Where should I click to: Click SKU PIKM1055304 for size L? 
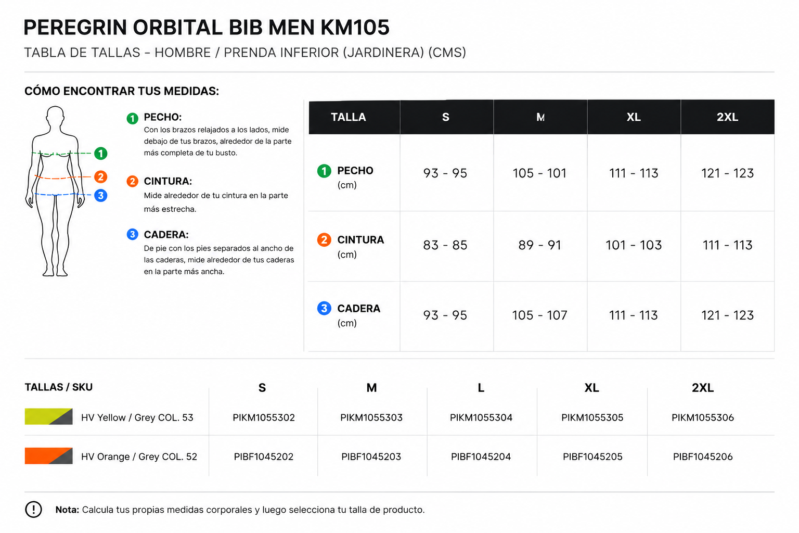point(481,417)
